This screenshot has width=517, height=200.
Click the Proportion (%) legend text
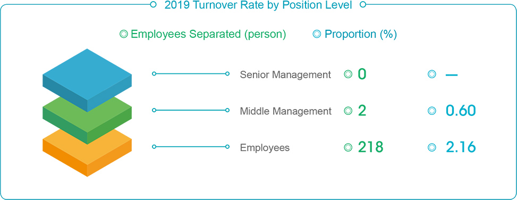pos(361,35)
